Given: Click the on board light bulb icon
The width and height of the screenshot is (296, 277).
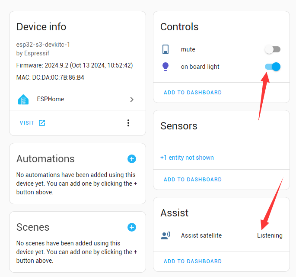Looking at the screenshot, I should (x=166, y=67).
